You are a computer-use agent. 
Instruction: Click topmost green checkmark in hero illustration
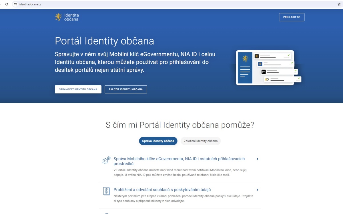pos(289,55)
